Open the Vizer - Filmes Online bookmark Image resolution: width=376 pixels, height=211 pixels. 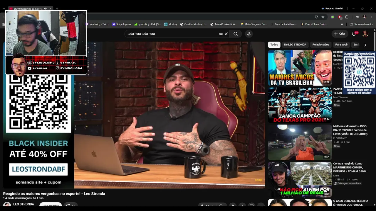[314, 24]
